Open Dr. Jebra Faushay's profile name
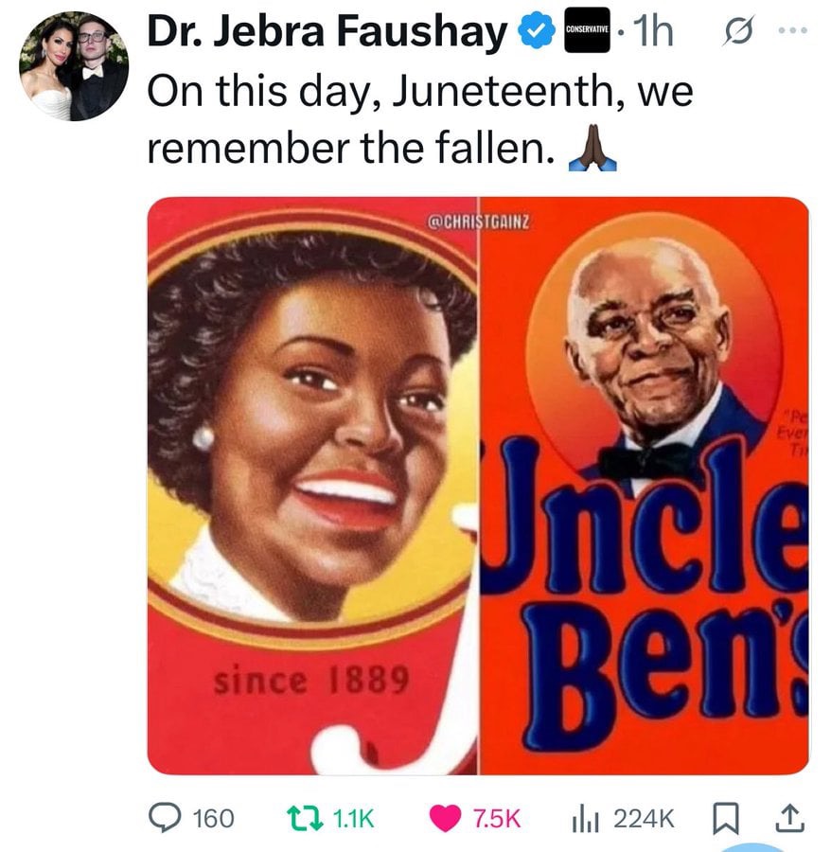The image size is (831, 852). point(327,31)
